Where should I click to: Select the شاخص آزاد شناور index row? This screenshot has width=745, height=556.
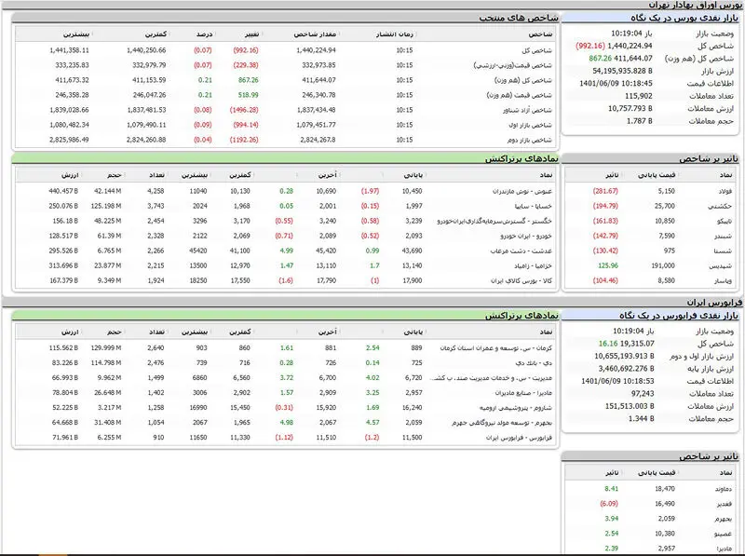pos(287,110)
